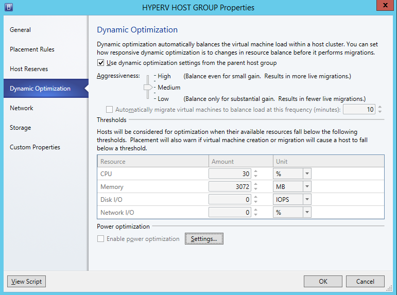Click the Memory amount decrease arrow
397x295 pixels.
tap(256, 189)
